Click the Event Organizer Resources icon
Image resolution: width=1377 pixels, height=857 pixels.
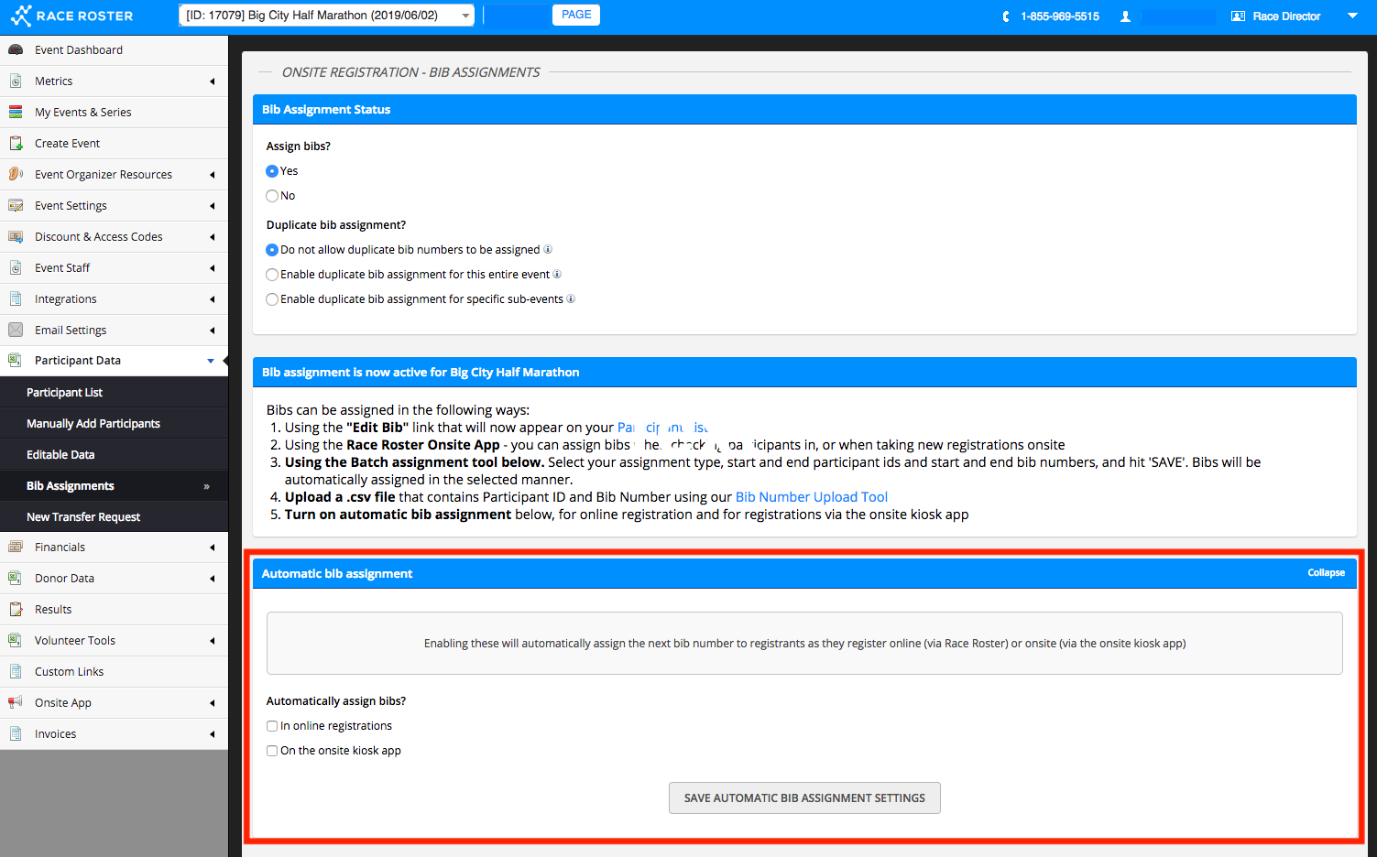[16, 174]
